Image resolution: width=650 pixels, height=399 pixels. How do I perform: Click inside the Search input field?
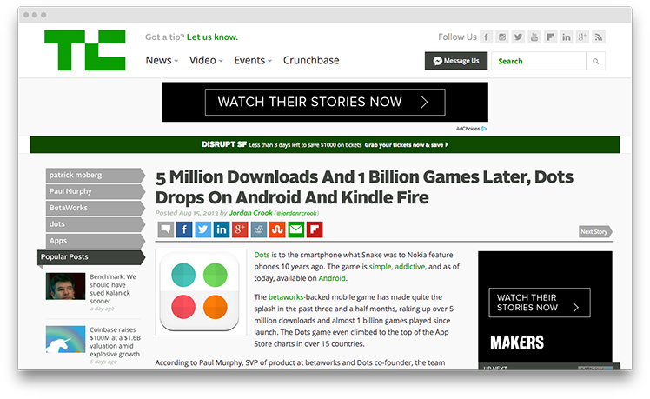click(x=539, y=61)
